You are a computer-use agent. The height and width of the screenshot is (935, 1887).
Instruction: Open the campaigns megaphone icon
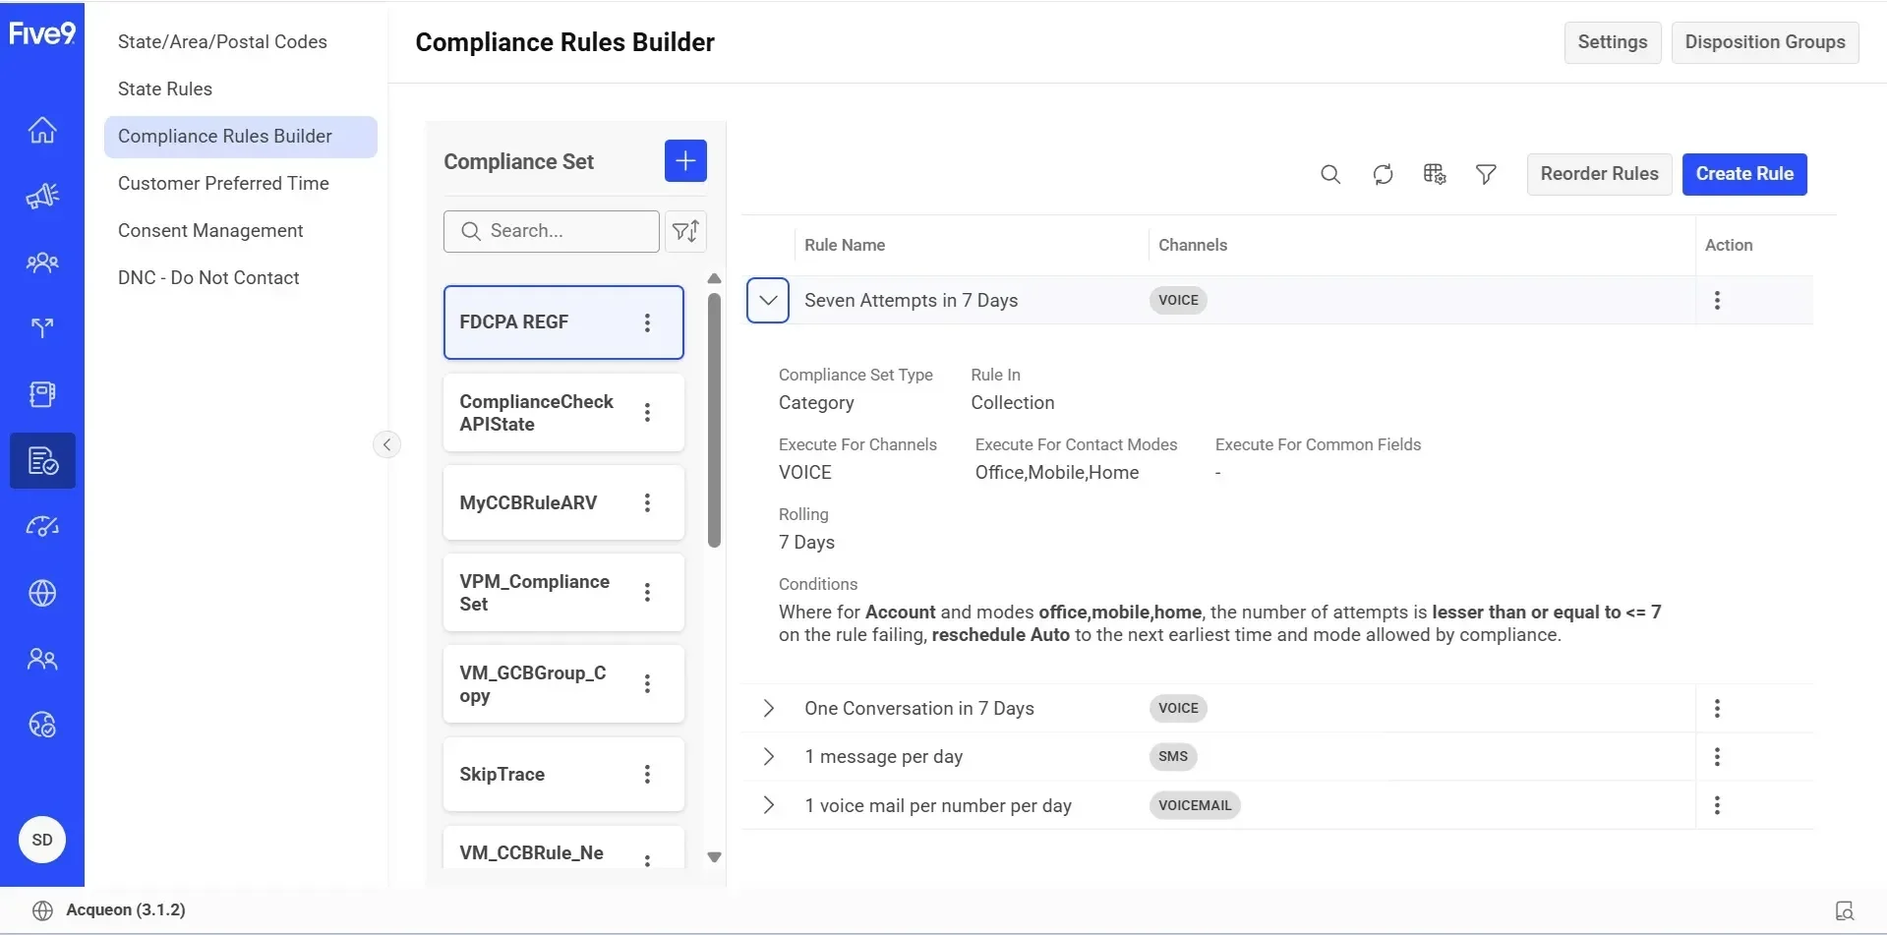(x=42, y=197)
